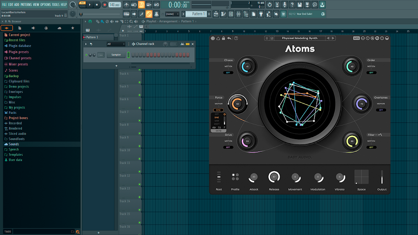Click the question mark help icon in toolbar
This screenshot has height=235, width=418.
point(292,4)
